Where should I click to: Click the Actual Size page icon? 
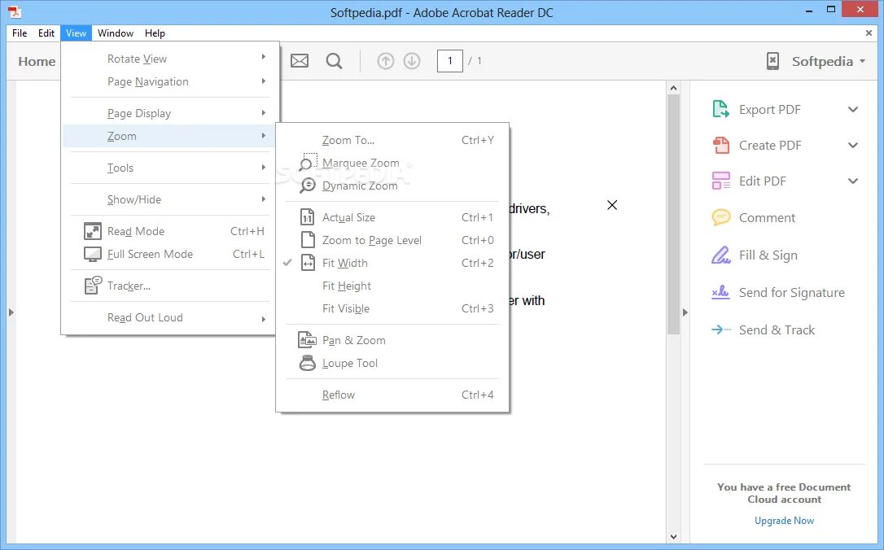click(x=308, y=217)
